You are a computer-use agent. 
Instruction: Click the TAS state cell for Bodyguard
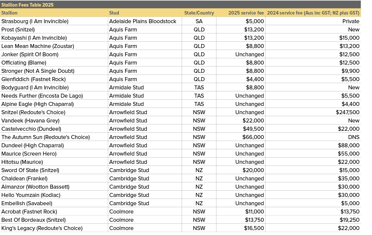[199, 87]
